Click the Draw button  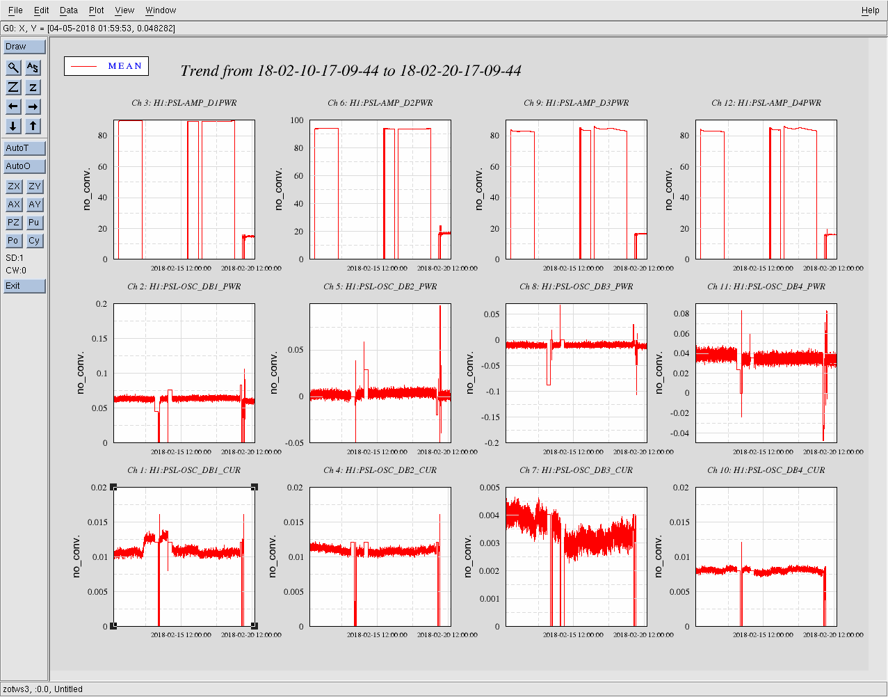pos(24,47)
